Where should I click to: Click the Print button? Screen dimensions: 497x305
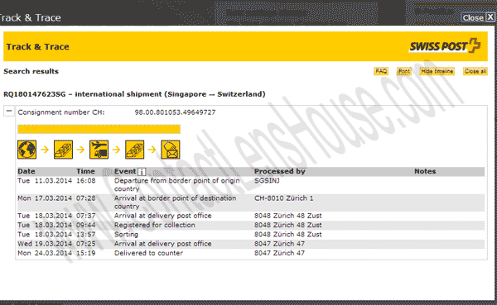404,71
